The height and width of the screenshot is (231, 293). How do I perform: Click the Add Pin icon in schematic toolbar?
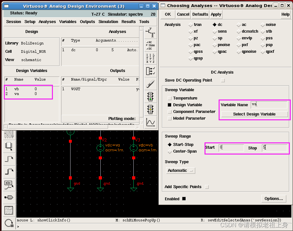point(9,197)
